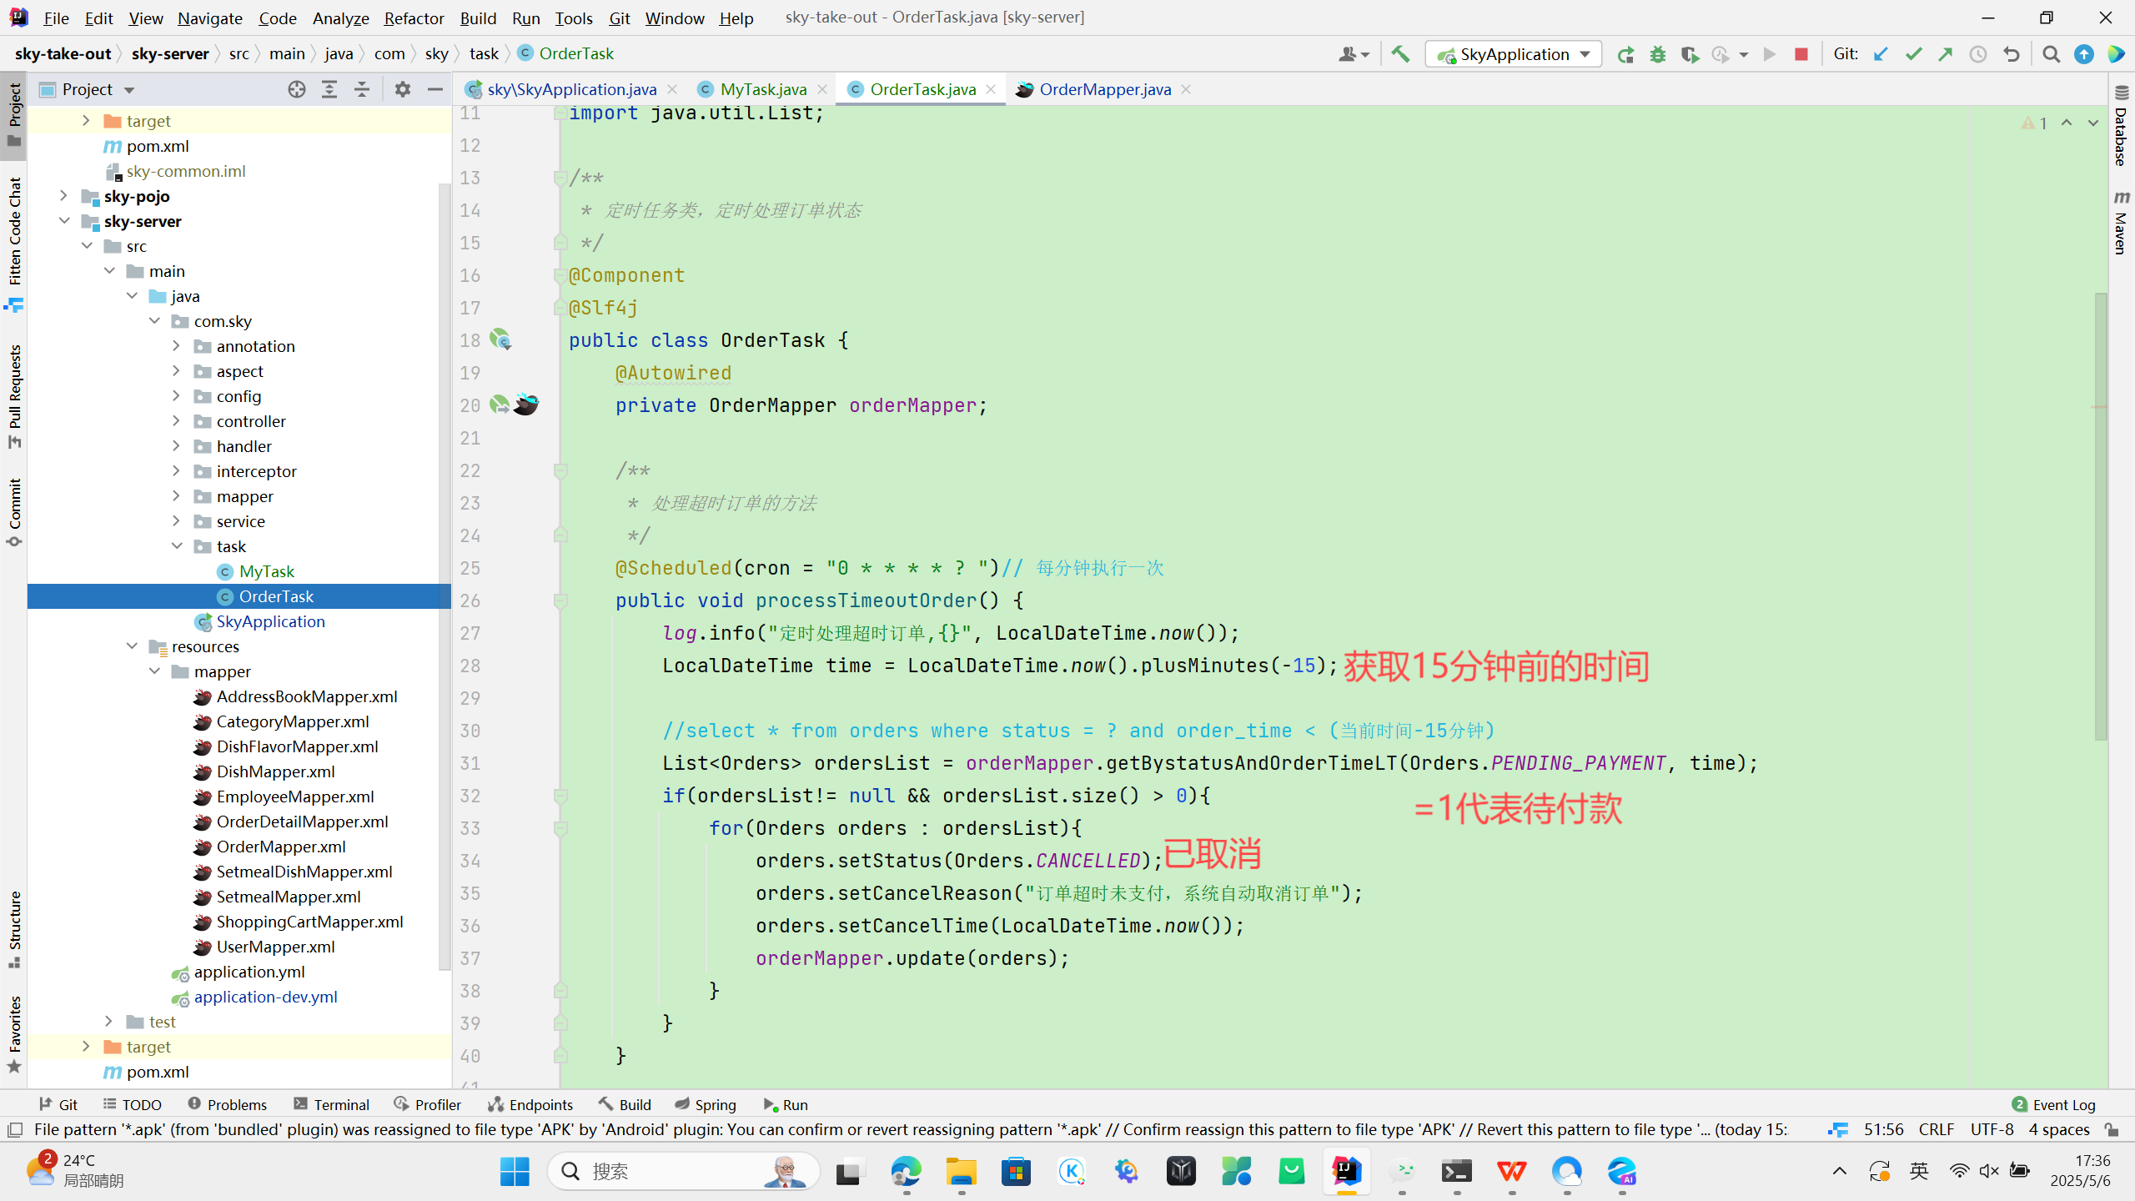Open the SkyApplication run configuration dropdown
Screen dimensions: 2135x1201
point(1514,54)
